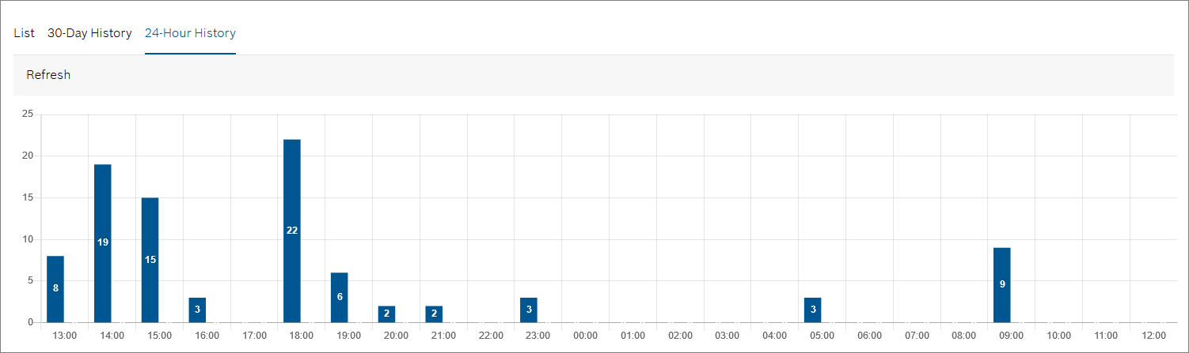Image resolution: width=1189 pixels, height=353 pixels.
Task: Click the 13:00 bar showing 8
Action: (55, 289)
